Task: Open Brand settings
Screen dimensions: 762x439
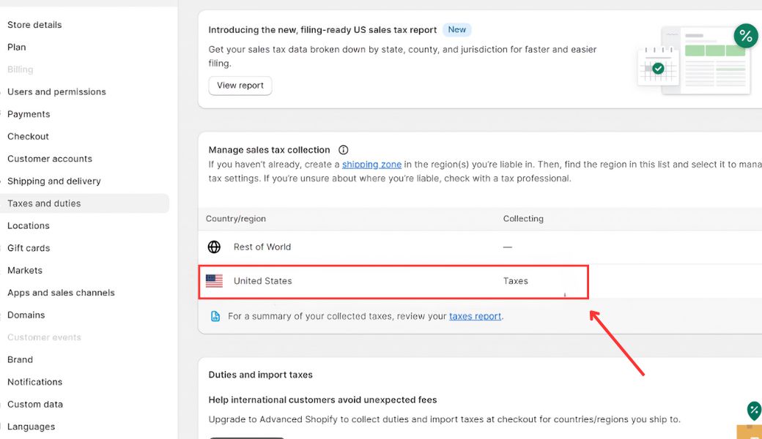Action: (20, 359)
